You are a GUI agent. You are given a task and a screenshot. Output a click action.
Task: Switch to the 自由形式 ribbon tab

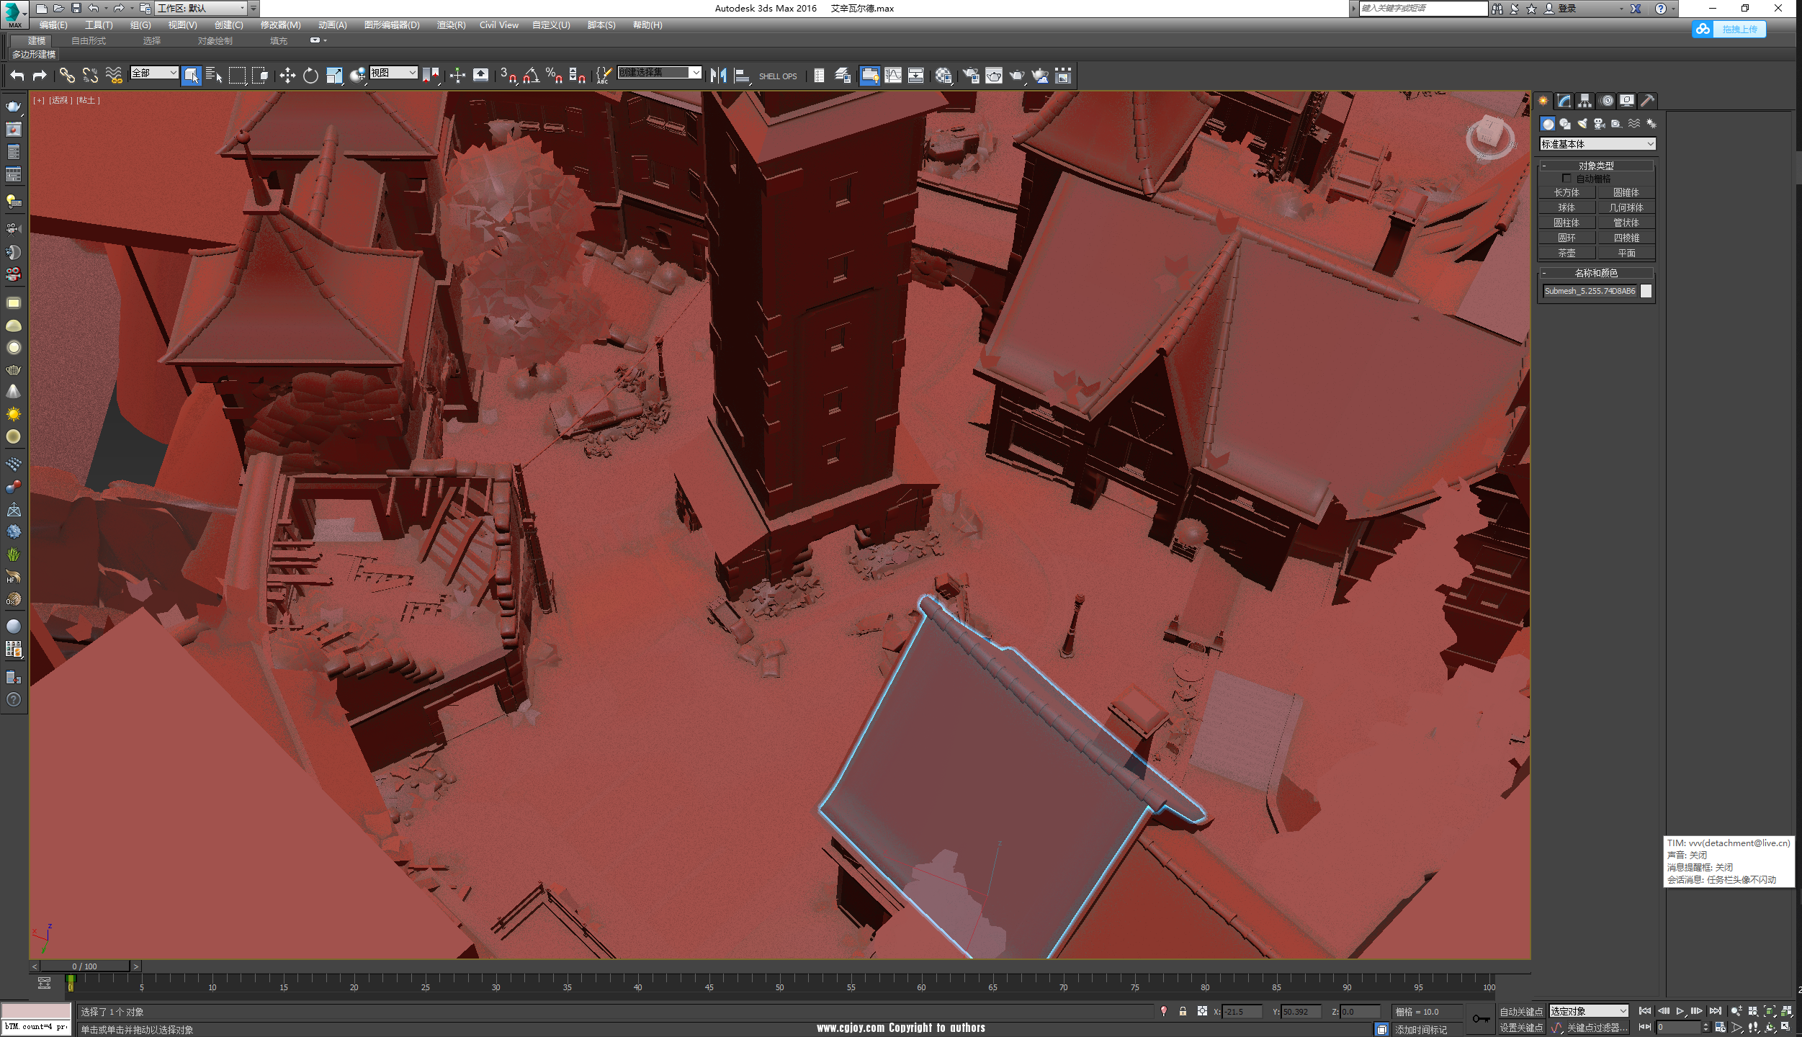pyautogui.click(x=89, y=40)
